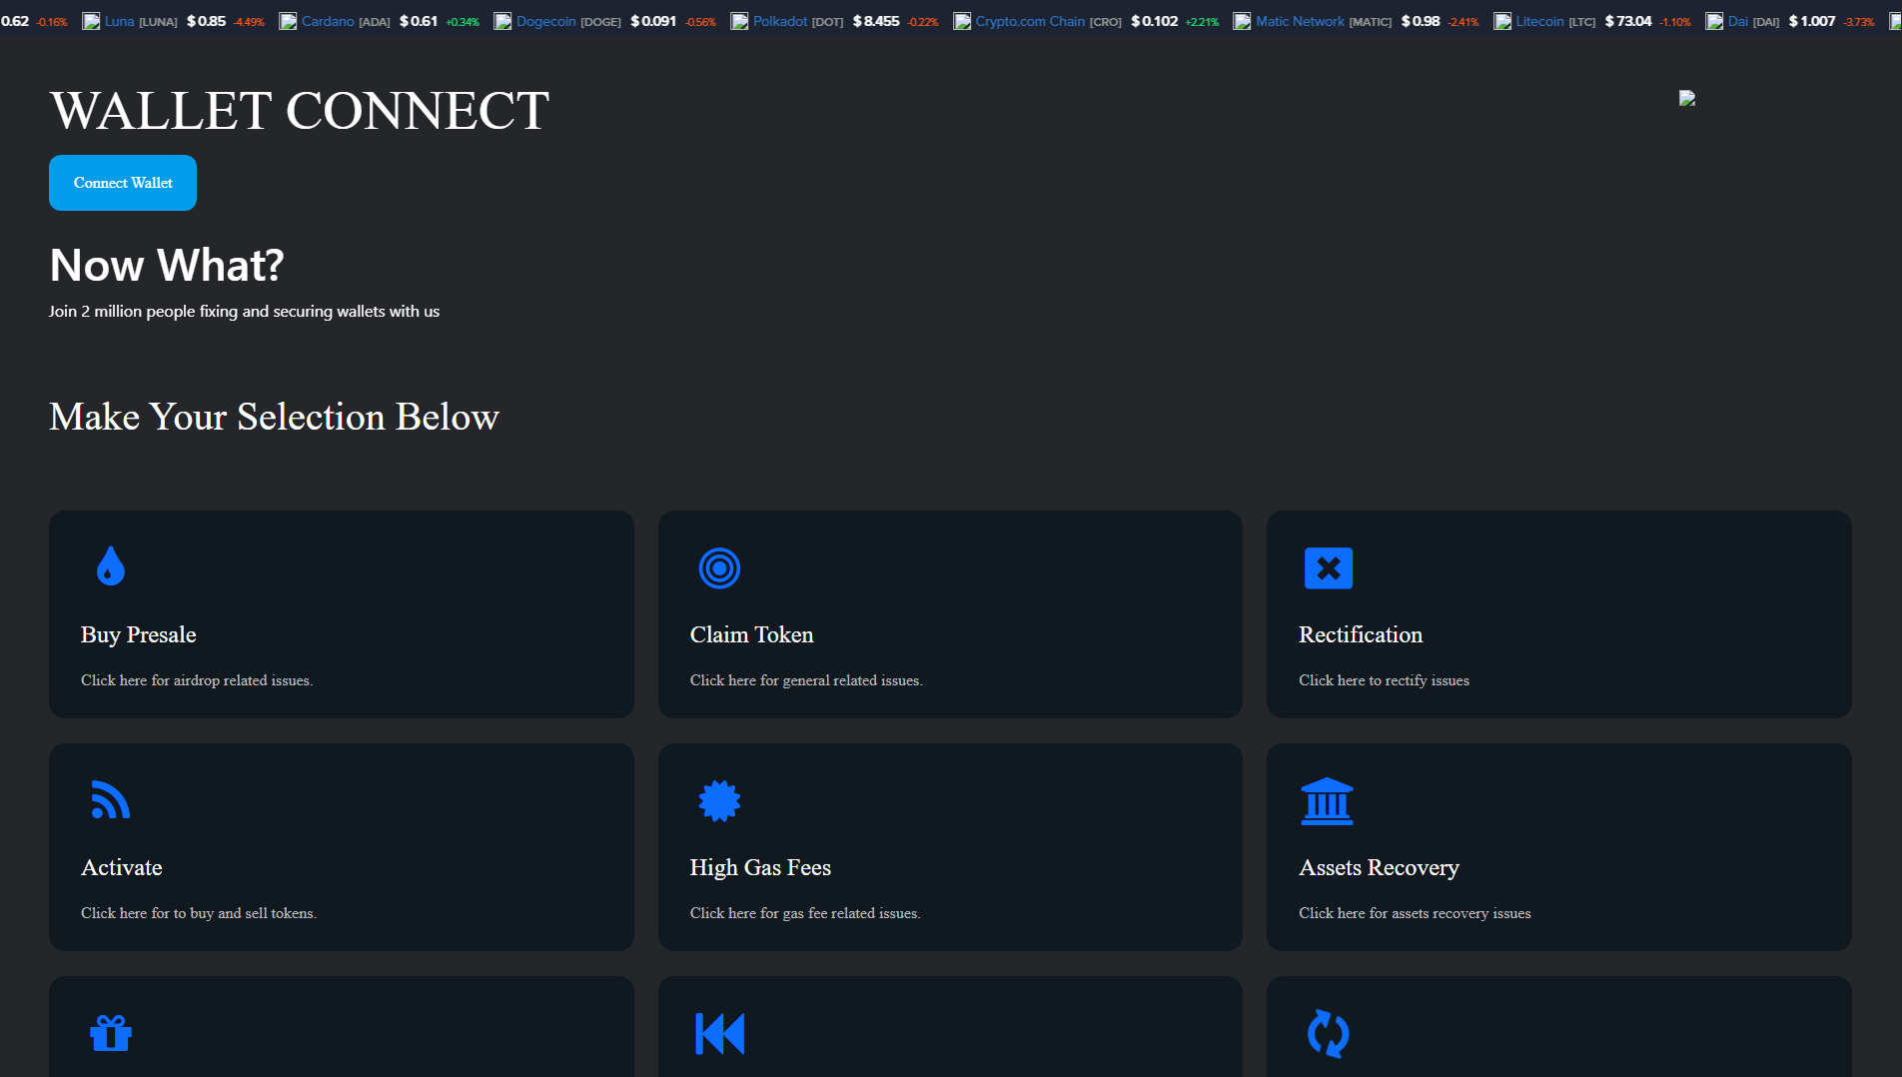Click the badge icon on High Gas Fees
The image size is (1902, 1077).
[x=719, y=800]
